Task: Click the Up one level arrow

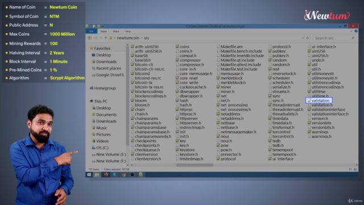Action: 106,38
